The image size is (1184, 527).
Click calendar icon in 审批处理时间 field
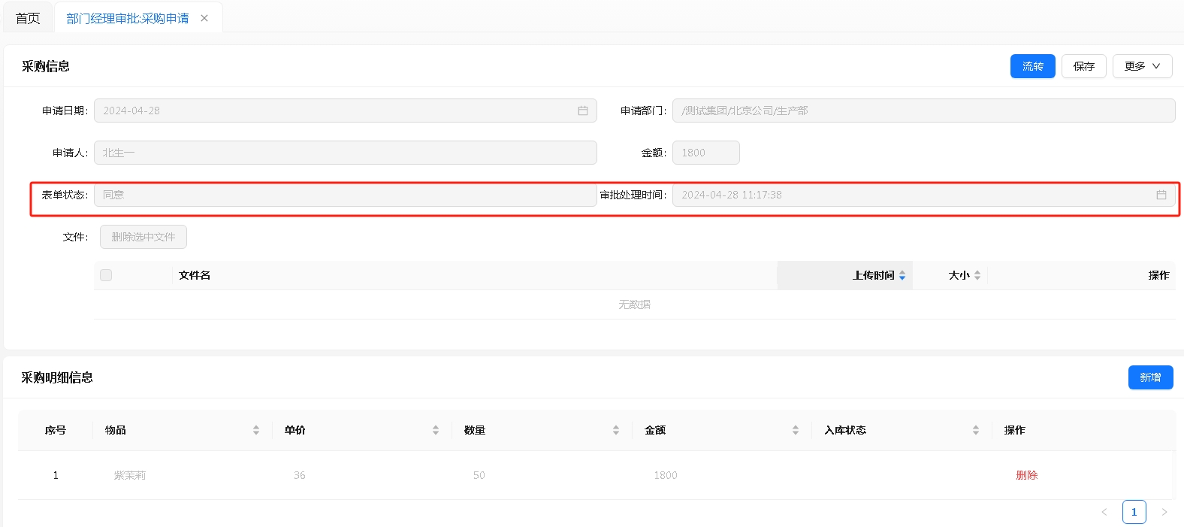coord(1161,195)
